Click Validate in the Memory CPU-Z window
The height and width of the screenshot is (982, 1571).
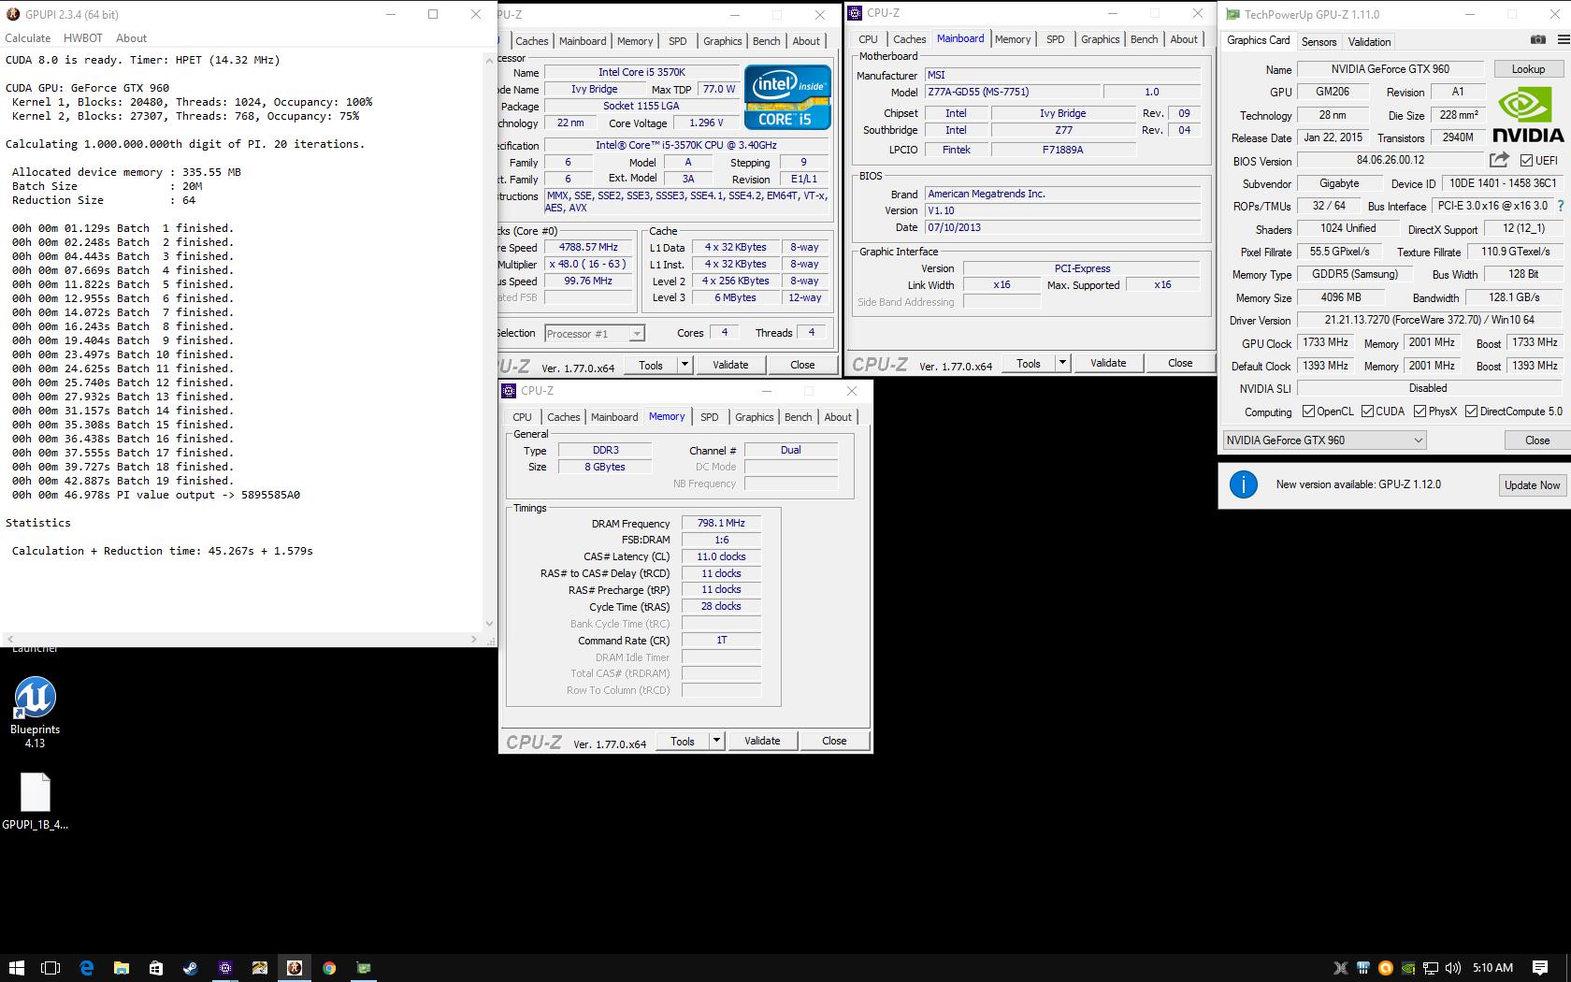(x=762, y=741)
